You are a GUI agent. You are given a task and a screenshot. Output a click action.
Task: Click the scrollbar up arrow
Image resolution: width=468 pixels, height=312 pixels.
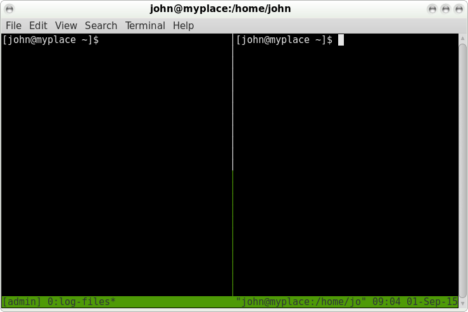[463, 38]
